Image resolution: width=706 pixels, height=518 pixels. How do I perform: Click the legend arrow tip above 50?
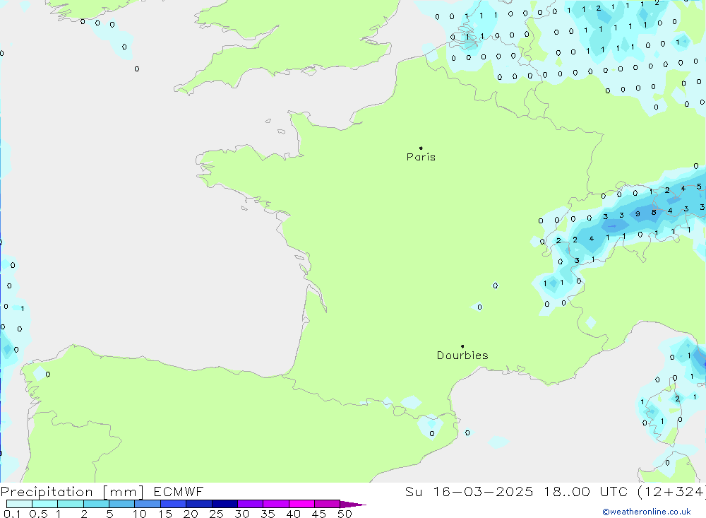click(x=352, y=505)
